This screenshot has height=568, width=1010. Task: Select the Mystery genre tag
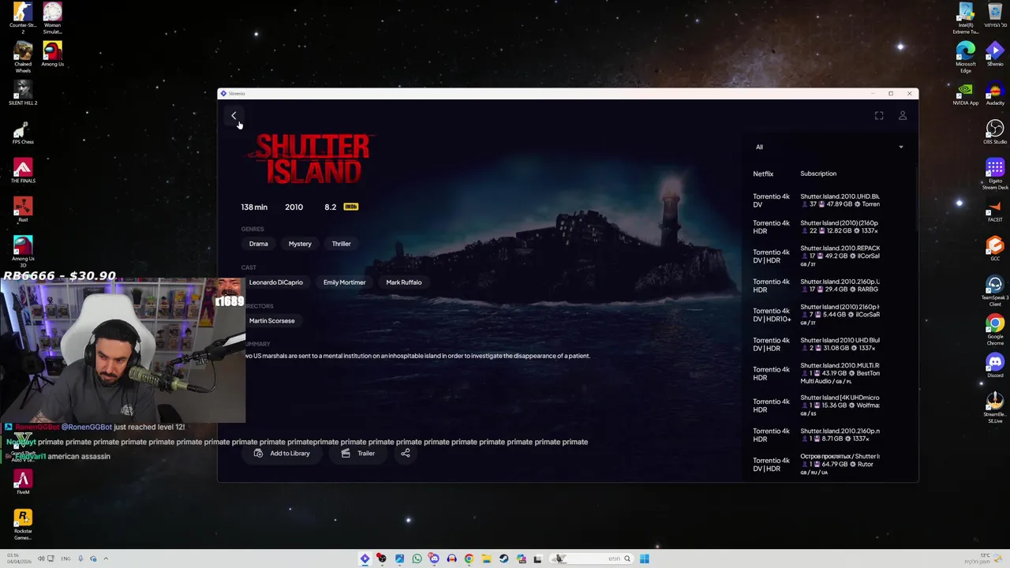(x=300, y=244)
